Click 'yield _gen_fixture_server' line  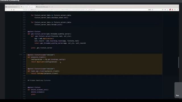pyautogui.click(x=42, y=48)
